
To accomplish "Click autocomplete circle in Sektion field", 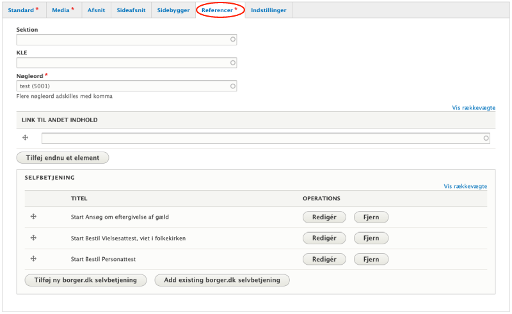I will pyautogui.click(x=233, y=40).
